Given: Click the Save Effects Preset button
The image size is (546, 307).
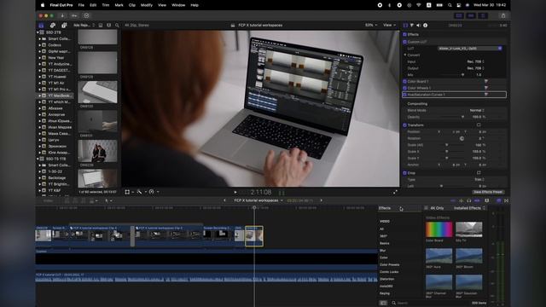Looking at the screenshot, I should tap(488, 192).
